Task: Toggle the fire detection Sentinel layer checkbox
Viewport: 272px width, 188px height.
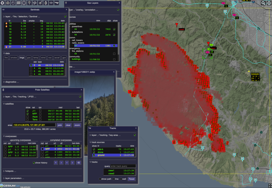Action: click(65, 16)
